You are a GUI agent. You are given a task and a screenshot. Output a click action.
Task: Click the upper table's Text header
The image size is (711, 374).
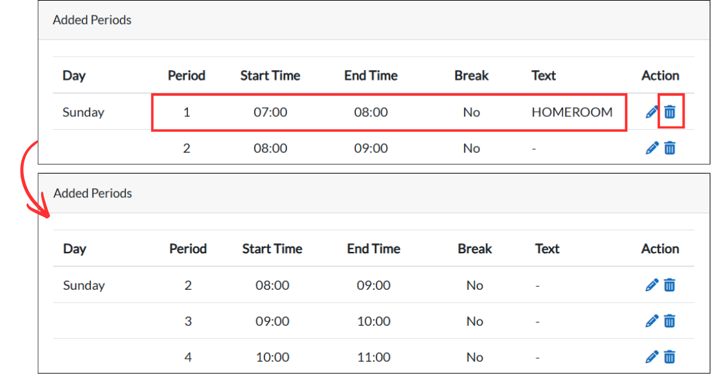pos(544,75)
